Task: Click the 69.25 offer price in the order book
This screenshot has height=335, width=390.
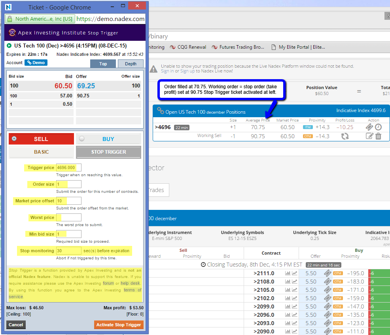Action: tap(86, 86)
